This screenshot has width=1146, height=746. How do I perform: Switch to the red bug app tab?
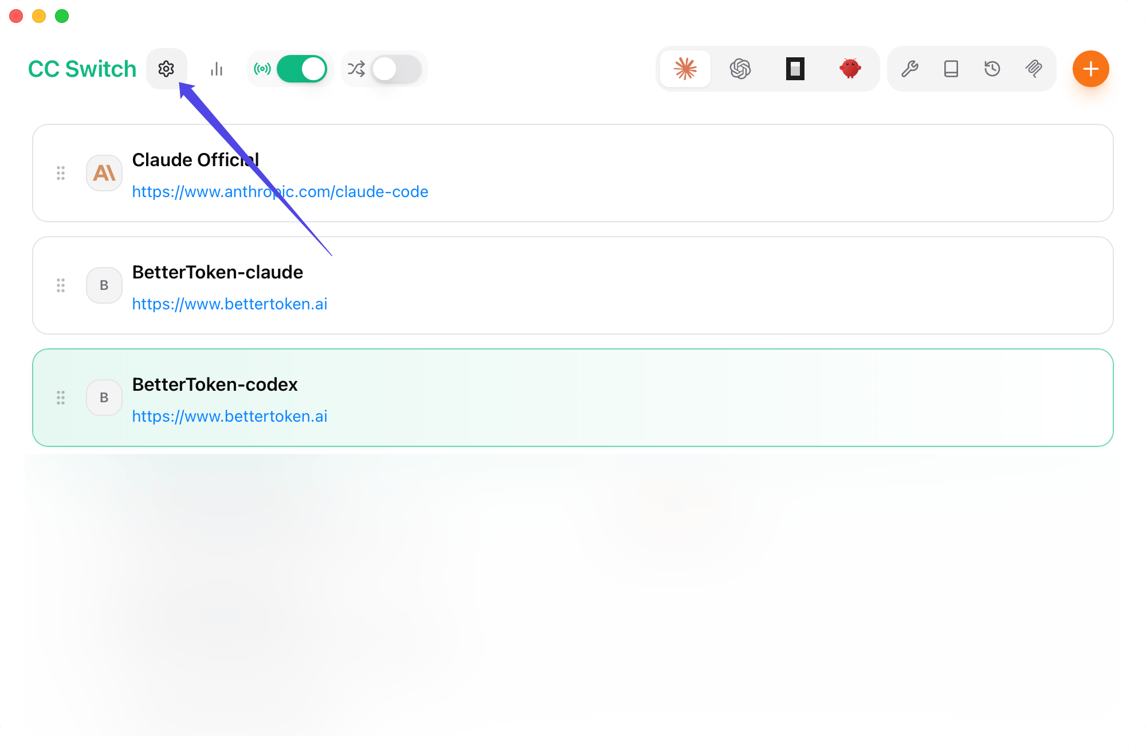point(850,69)
